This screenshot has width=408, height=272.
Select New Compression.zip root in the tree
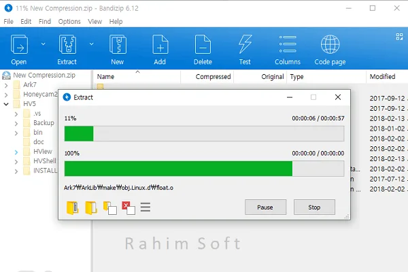(44, 75)
